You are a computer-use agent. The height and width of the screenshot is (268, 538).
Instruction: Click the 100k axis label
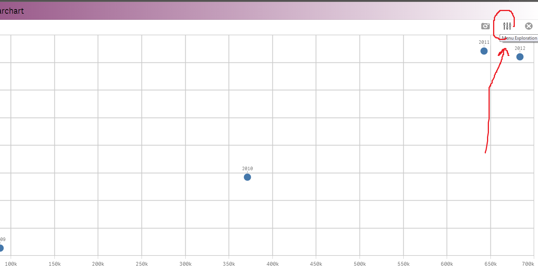pyautogui.click(x=11, y=263)
